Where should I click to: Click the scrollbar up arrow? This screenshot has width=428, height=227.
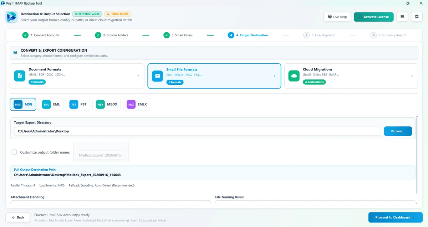pyautogui.click(x=417, y=117)
